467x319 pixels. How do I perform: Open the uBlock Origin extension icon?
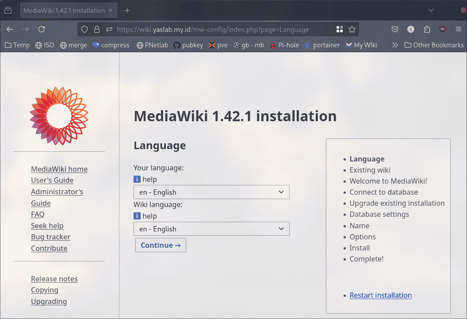coord(443,29)
